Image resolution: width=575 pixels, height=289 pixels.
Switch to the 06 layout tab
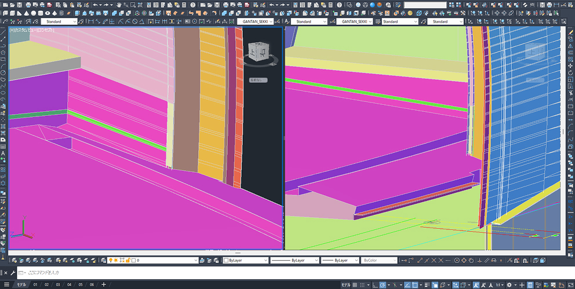click(x=91, y=285)
